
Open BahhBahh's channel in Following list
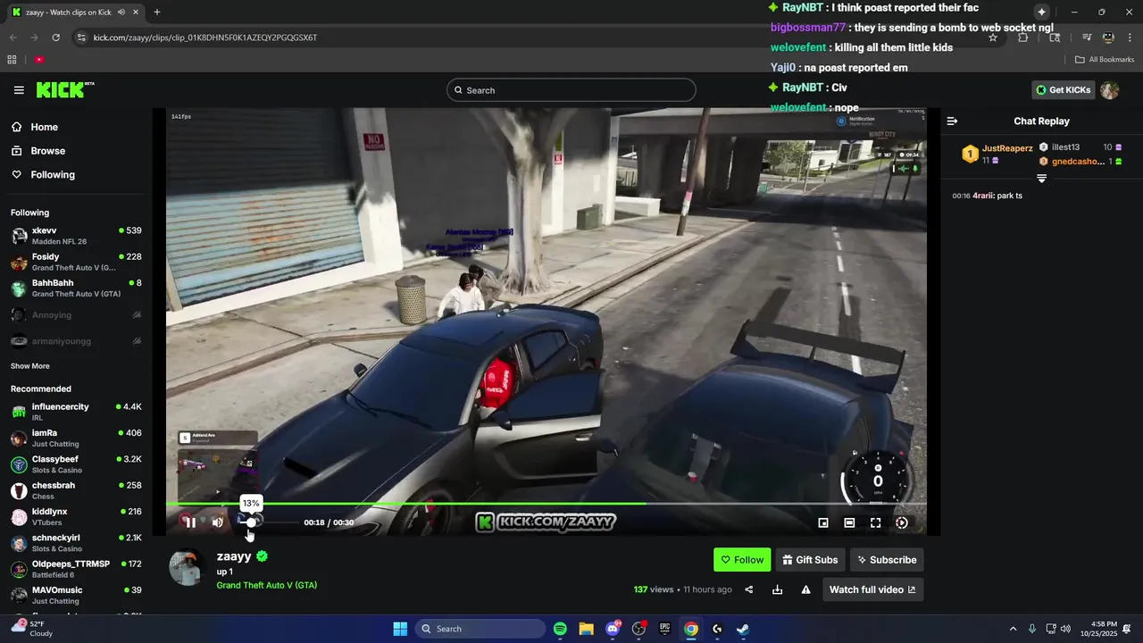point(76,288)
